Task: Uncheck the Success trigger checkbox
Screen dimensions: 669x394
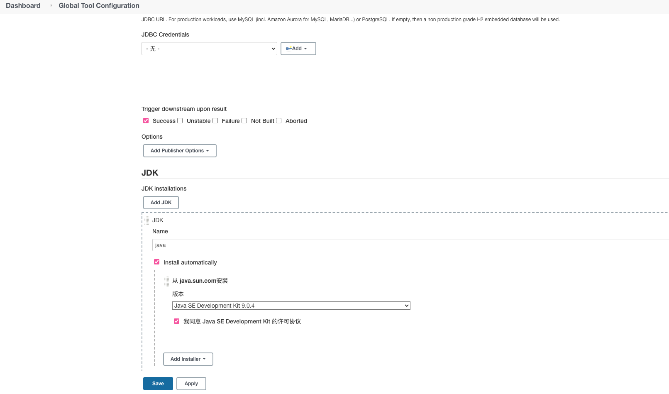Action: tap(146, 121)
